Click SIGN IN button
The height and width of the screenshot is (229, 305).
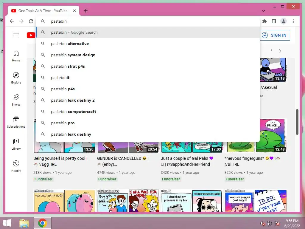275,35
